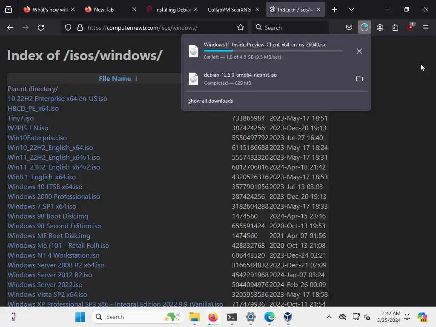436x327 pixels.
Task: Open Copilot preview taskbar icon
Action: (x=422, y=317)
